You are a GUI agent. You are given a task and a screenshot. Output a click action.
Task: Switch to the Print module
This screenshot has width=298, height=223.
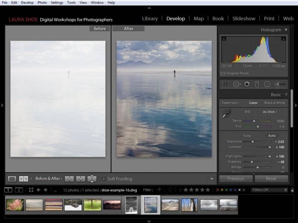(x=269, y=19)
